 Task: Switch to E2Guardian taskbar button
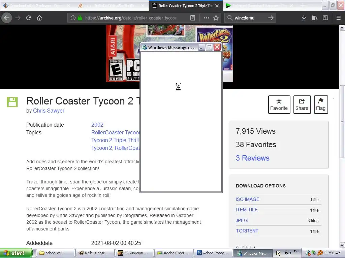[x=134, y=253]
